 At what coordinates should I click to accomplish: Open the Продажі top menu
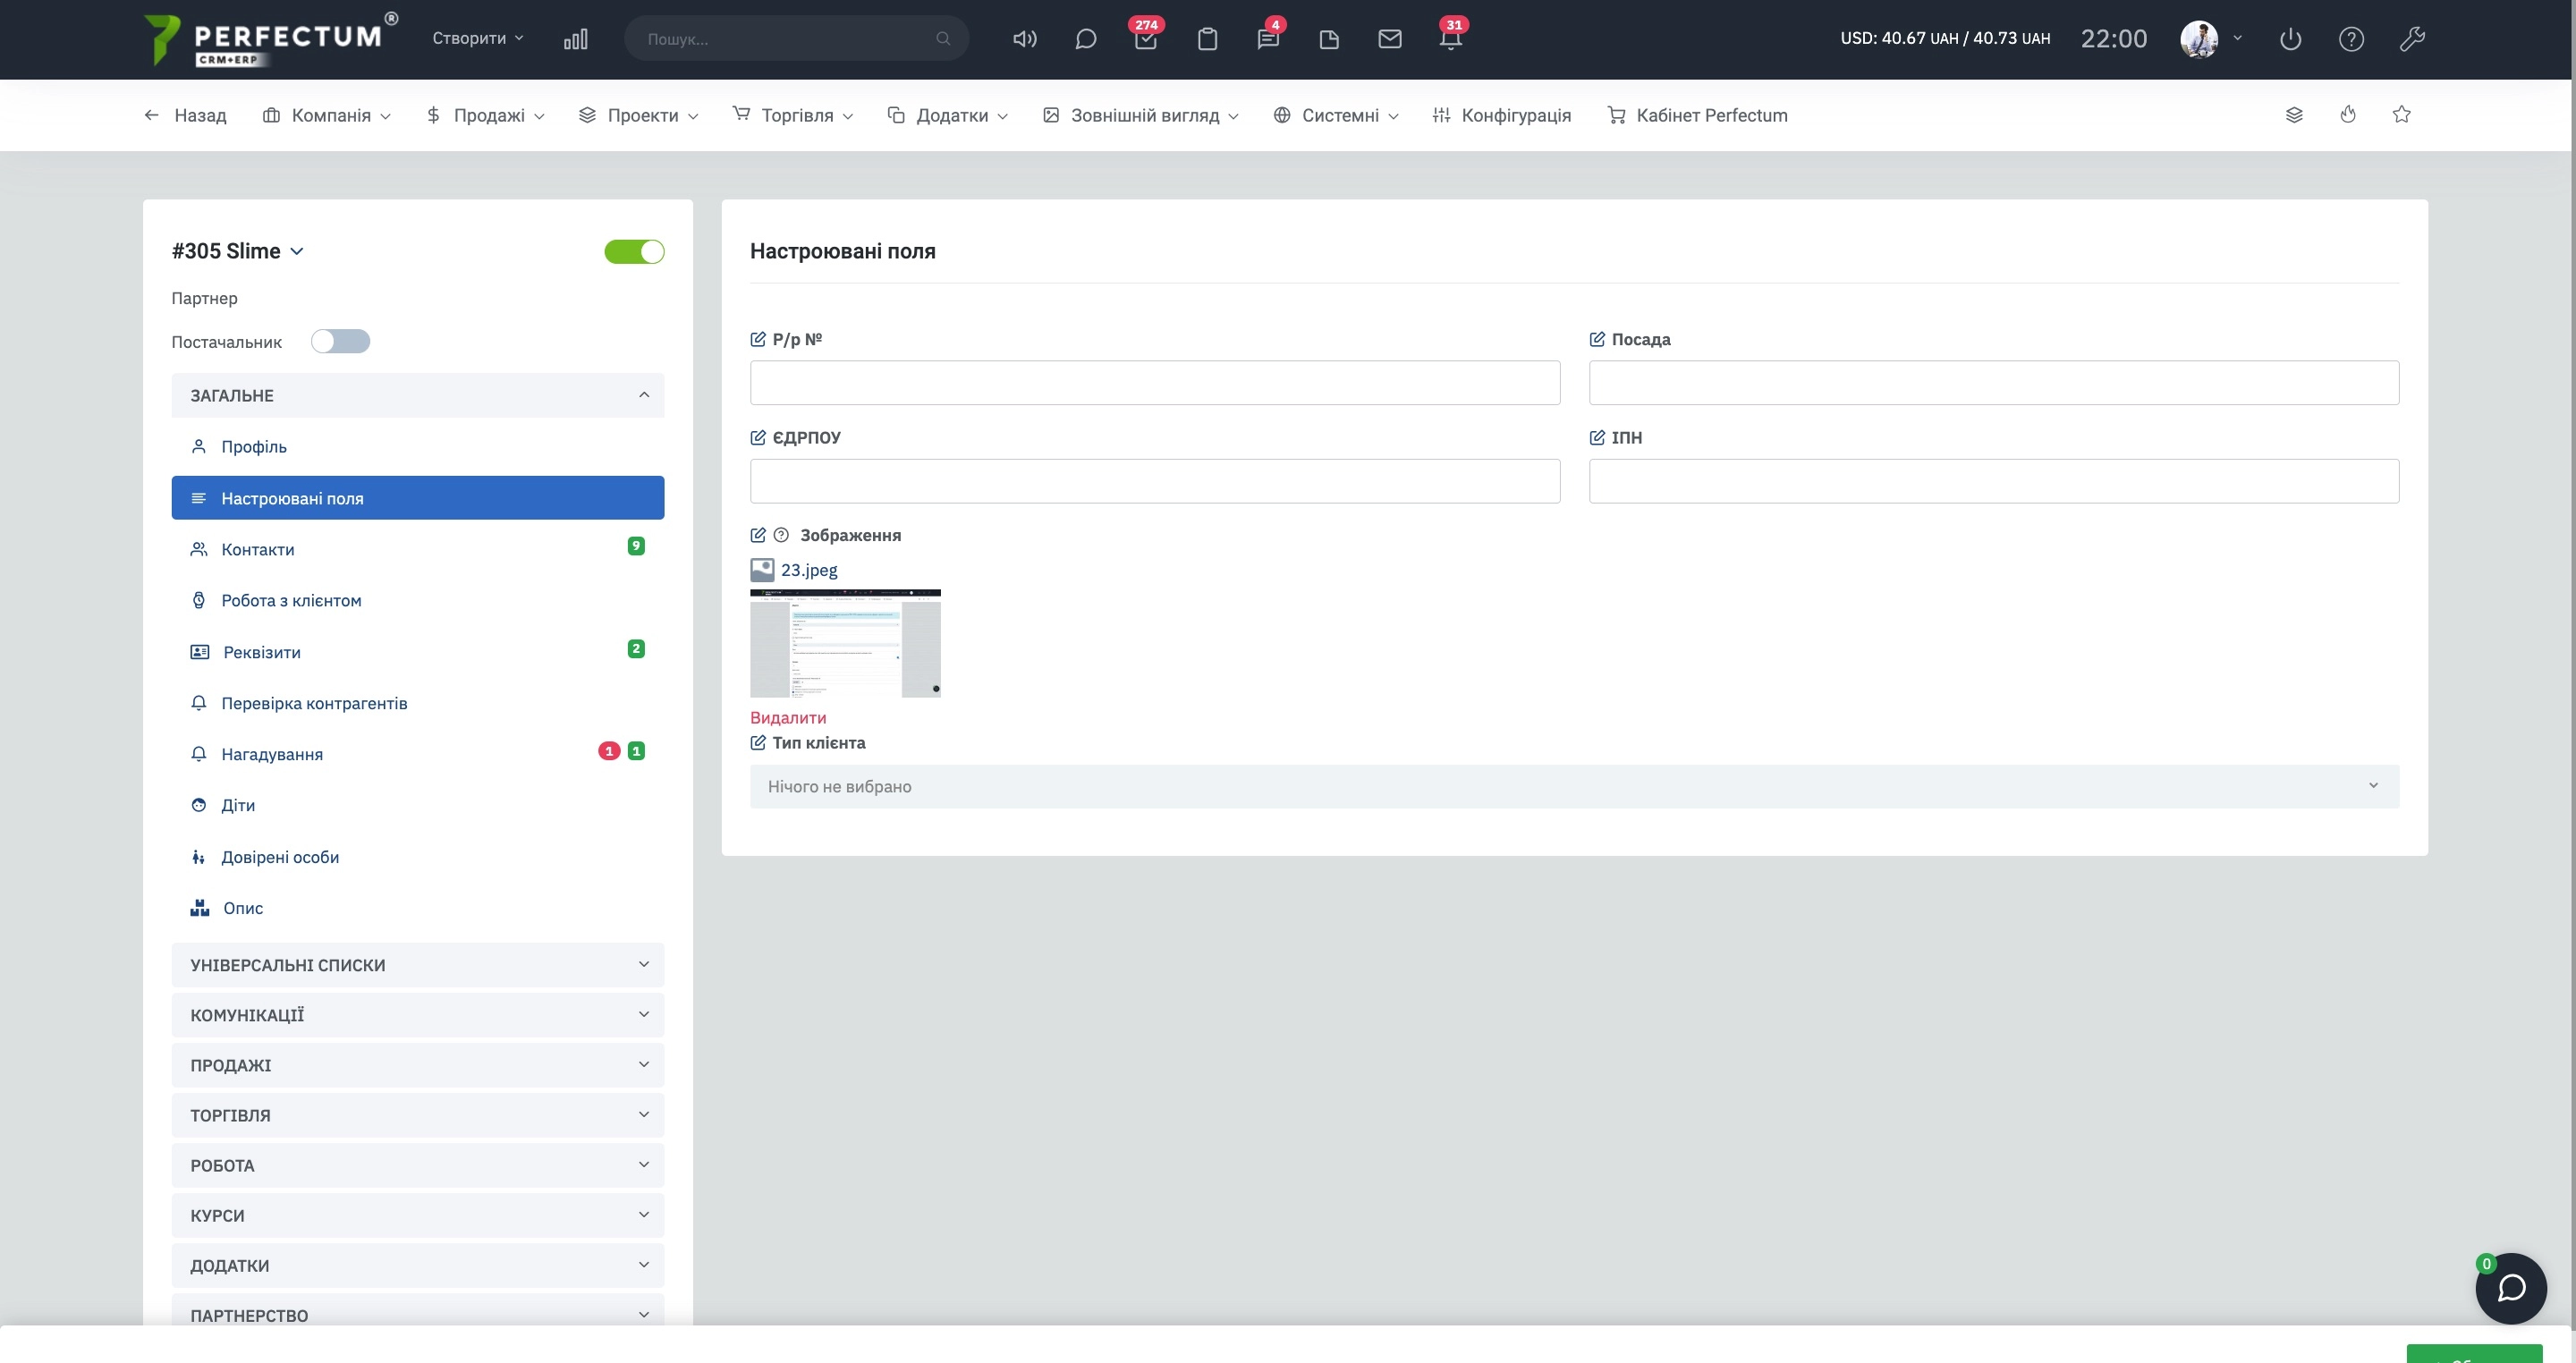tap(485, 115)
